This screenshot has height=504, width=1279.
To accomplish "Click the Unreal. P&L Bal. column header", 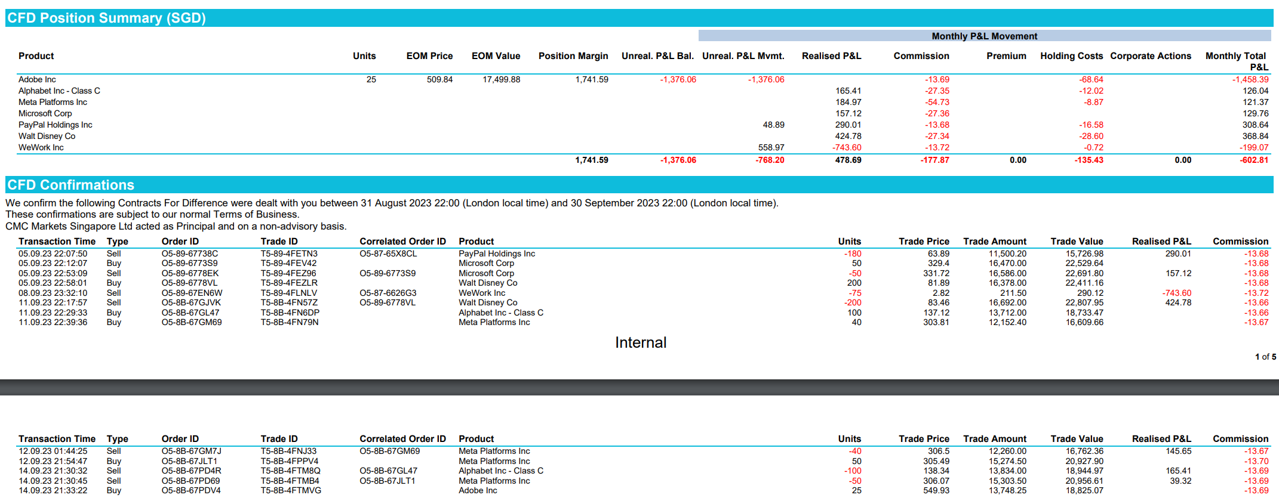I will [x=657, y=56].
